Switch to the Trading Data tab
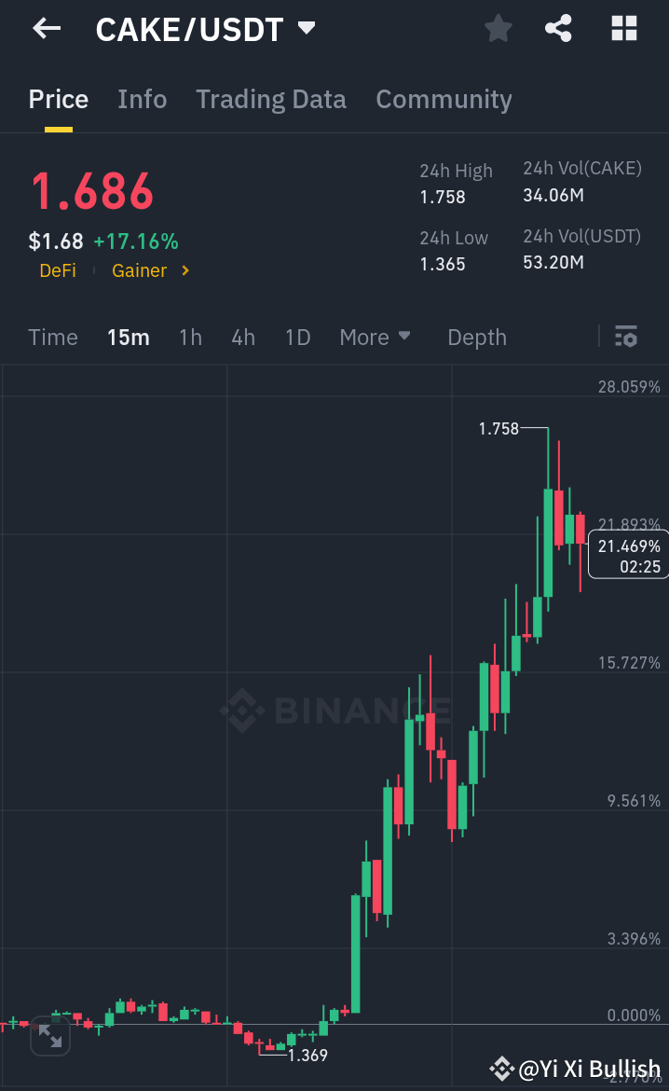This screenshot has width=669, height=1091. click(x=271, y=99)
